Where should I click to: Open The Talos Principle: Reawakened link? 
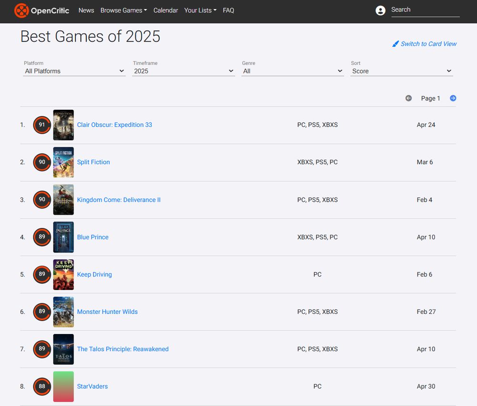point(123,349)
